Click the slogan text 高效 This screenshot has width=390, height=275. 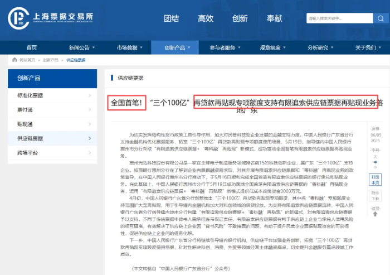[206, 18]
